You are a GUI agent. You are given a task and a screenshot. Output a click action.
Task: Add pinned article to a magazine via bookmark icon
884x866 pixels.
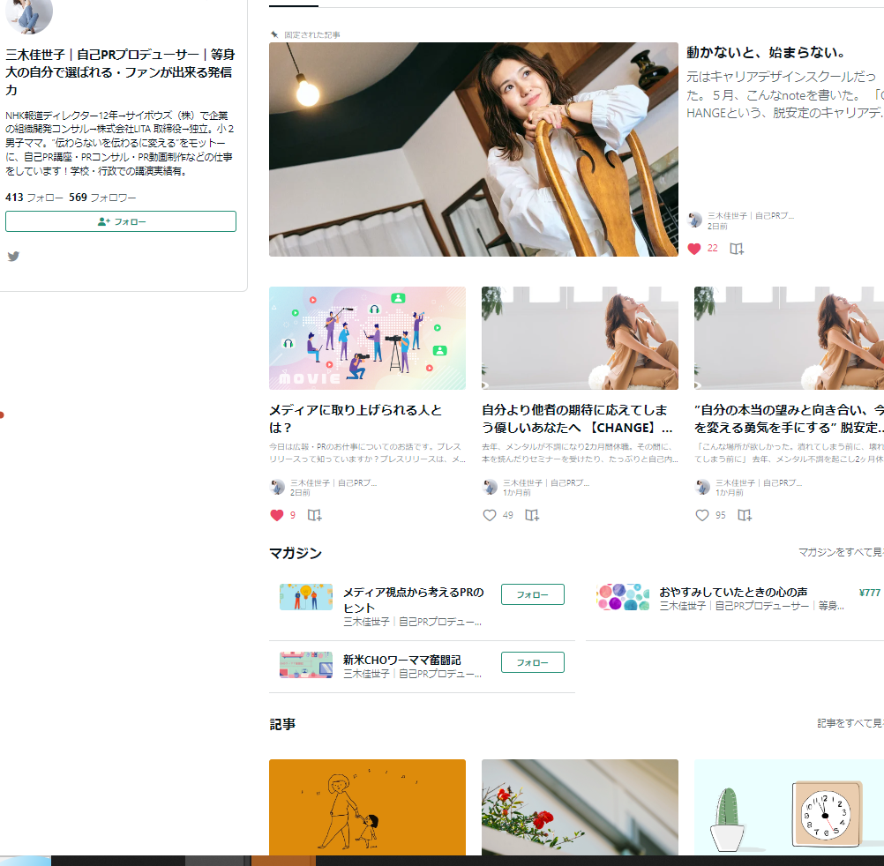(x=737, y=249)
